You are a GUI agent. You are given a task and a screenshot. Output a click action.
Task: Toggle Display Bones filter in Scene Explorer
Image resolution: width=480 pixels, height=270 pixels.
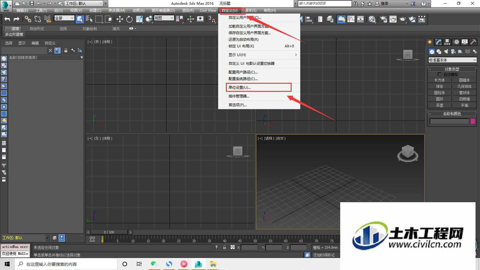(x=4, y=114)
